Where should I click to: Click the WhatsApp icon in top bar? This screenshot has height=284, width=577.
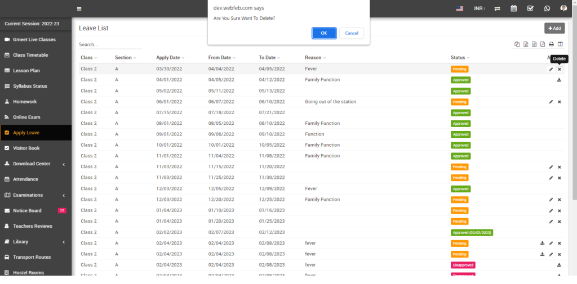click(x=547, y=8)
